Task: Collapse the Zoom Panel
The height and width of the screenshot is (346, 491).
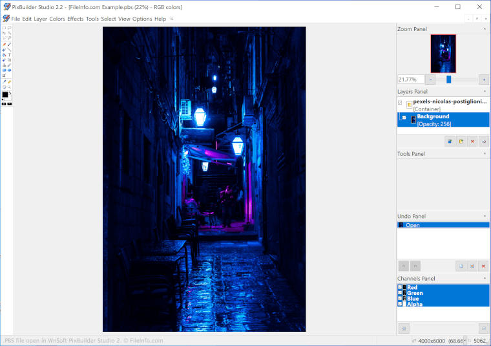Action: [x=485, y=29]
